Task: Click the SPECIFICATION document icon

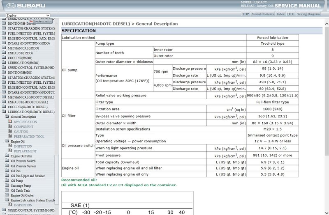Action: (10, 121)
